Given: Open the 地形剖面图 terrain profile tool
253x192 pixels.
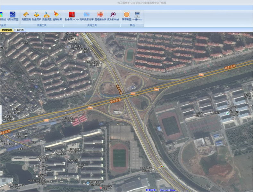Looking at the screenshot, I should pyautogui.click(x=13, y=16).
